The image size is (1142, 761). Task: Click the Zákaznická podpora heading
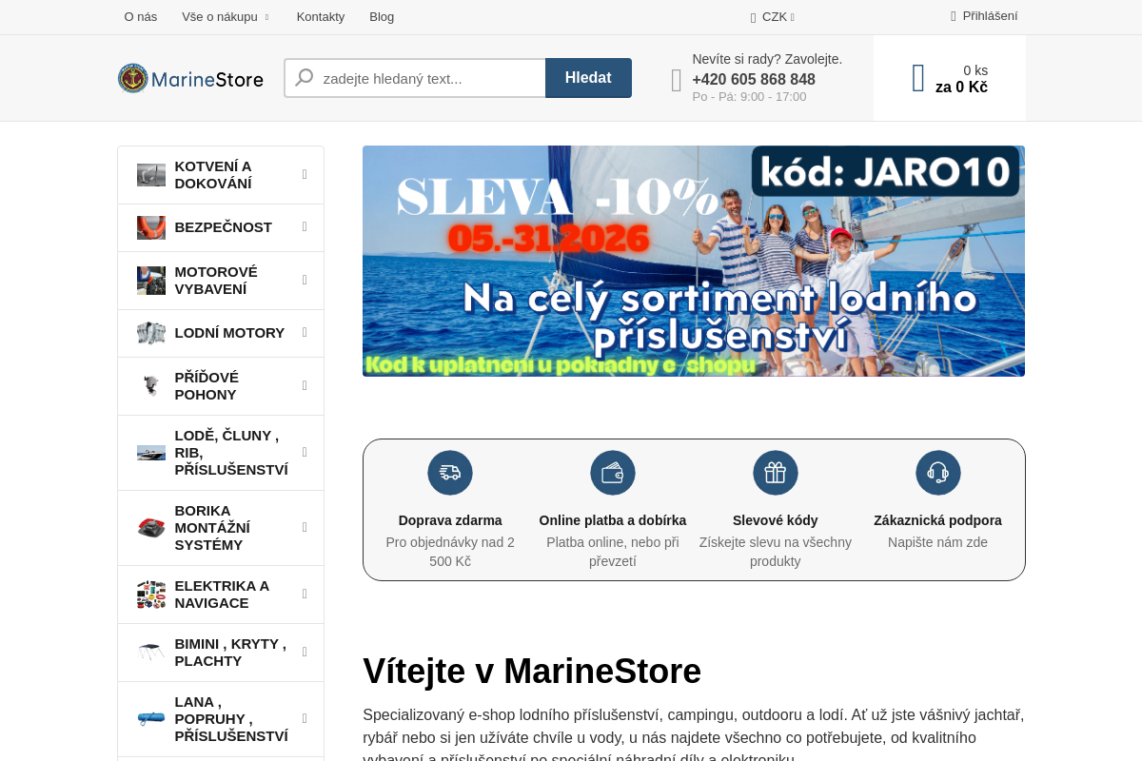click(938, 520)
